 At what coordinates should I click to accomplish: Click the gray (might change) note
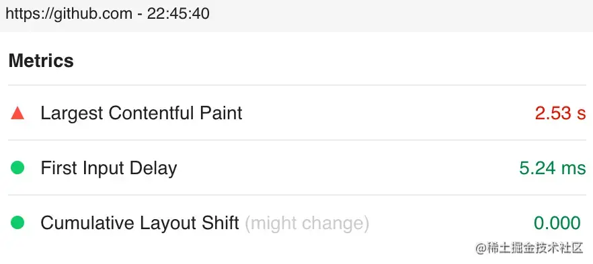tap(307, 223)
